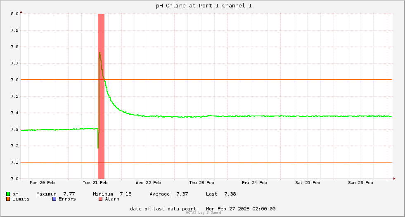This screenshot has width=405, height=217.
Task: Click the Last value 7.38
Action: coord(230,194)
